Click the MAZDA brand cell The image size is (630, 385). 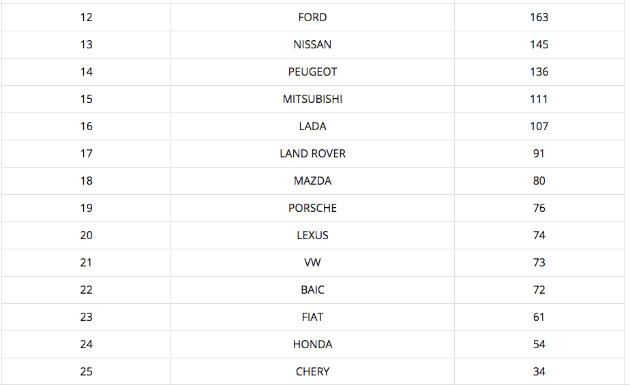click(x=312, y=181)
